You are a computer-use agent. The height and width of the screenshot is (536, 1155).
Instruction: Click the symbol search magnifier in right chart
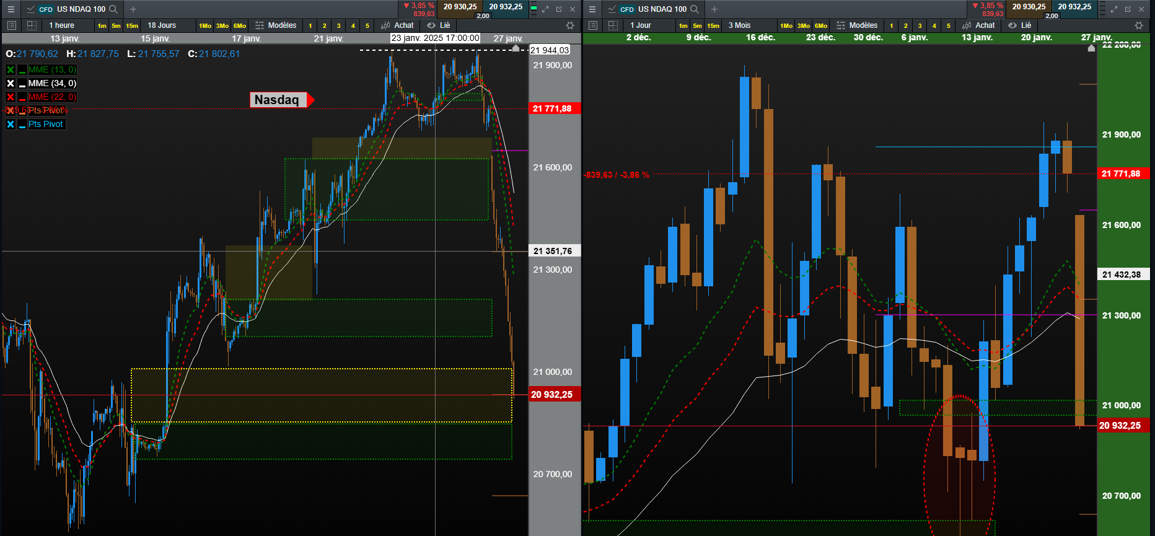tap(695, 9)
